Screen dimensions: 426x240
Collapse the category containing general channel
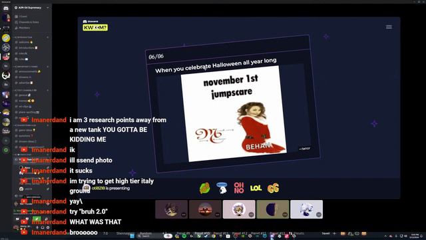pyautogui.click(x=25, y=90)
